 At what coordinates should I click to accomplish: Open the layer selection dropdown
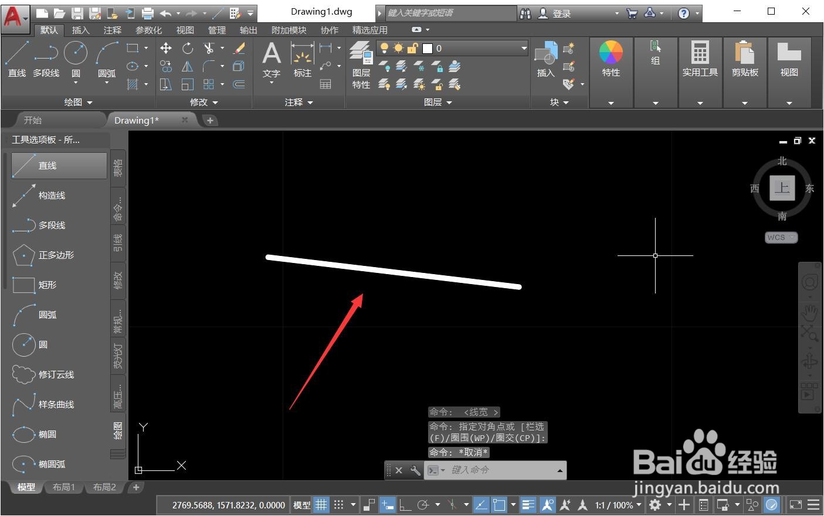point(524,48)
